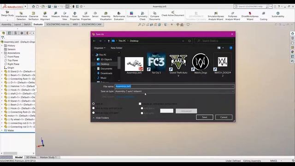Open the Sustainability tool

277,15
